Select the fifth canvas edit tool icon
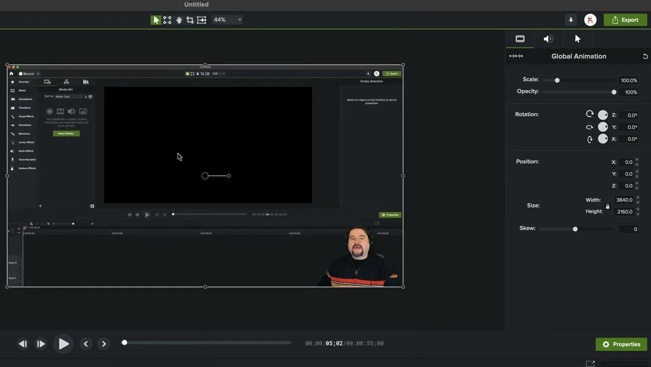The image size is (651, 367). pyautogui.click(x=201, y=19)
